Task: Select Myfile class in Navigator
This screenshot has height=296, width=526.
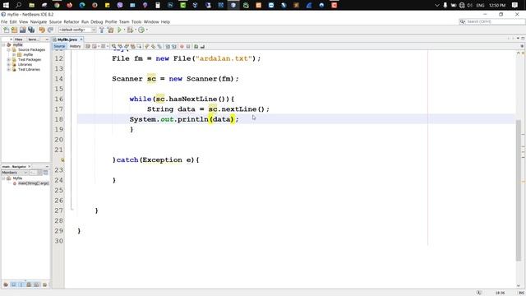Action: [17, 178]
